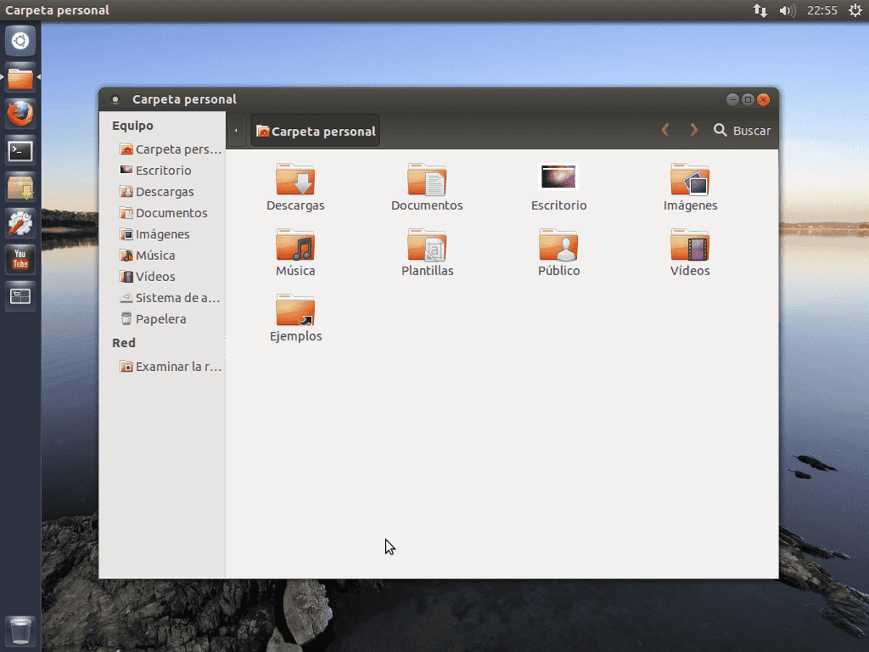The image size is (869, 652).
Task: Go back with the left arrow
Action: (x=666, y=130)
